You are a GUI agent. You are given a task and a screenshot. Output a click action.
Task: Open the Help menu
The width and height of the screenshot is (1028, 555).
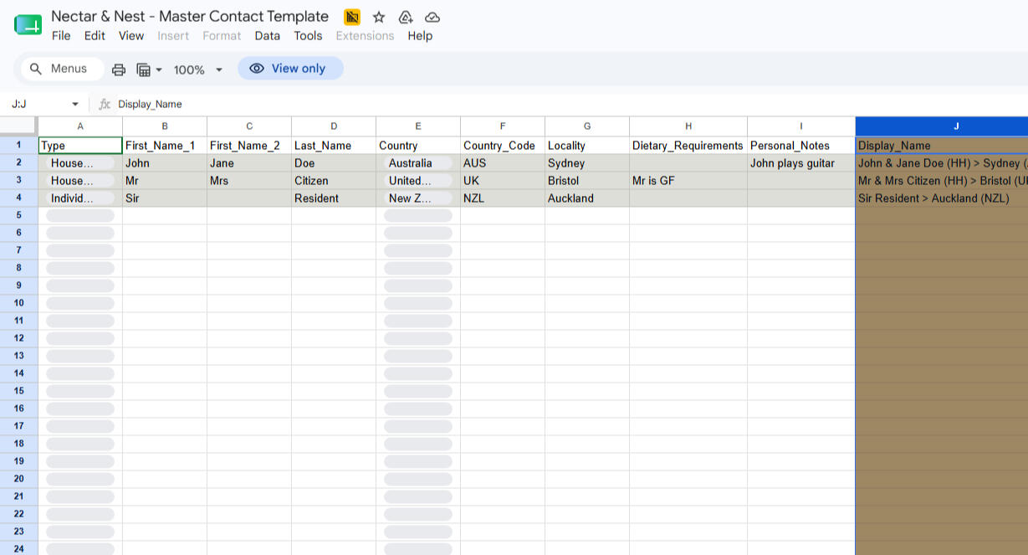(x=420, y=36)
